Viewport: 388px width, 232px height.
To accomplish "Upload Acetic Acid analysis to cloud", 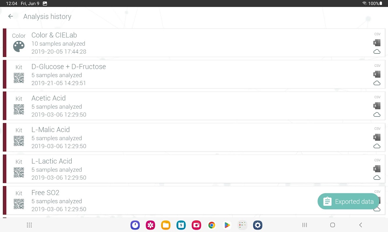I will point(377,115).
